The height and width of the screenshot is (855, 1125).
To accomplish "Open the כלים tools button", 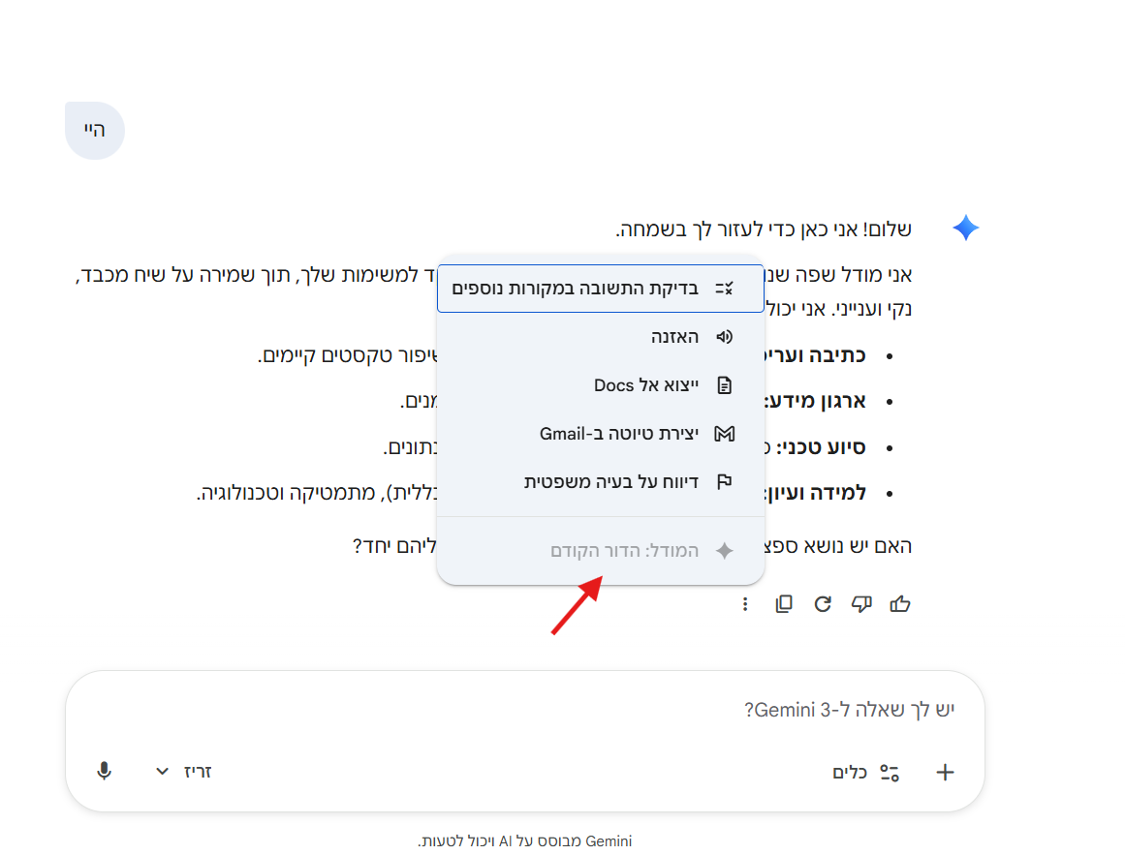I will (x=865, y=772).
